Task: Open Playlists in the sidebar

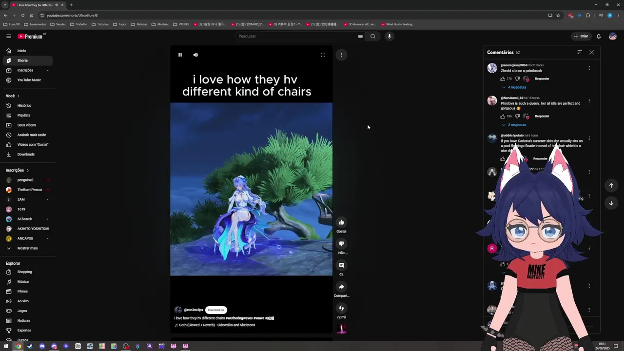Action: coord(27,115)
